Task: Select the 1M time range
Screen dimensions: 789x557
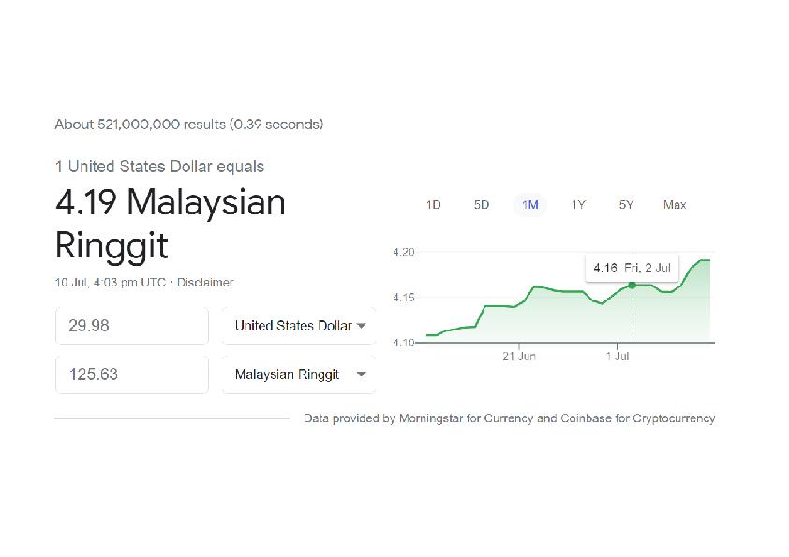Action: pos(529,205)
